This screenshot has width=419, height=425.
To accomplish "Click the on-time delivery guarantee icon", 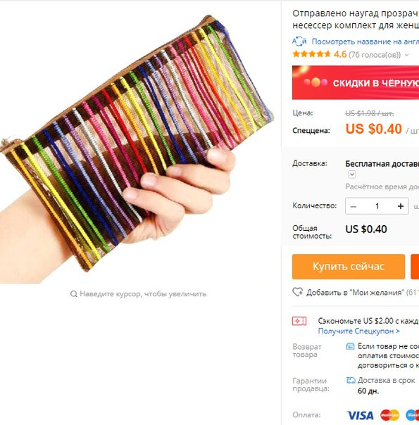I will [x=351, y=380].
